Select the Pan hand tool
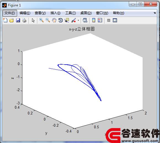160x143 pixels. 54,20
